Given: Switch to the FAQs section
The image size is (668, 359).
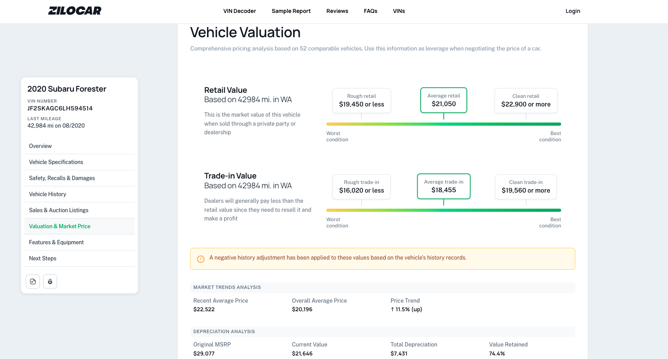Looking at the screenshot, I should pyautogui.click(x=370, y=11).
